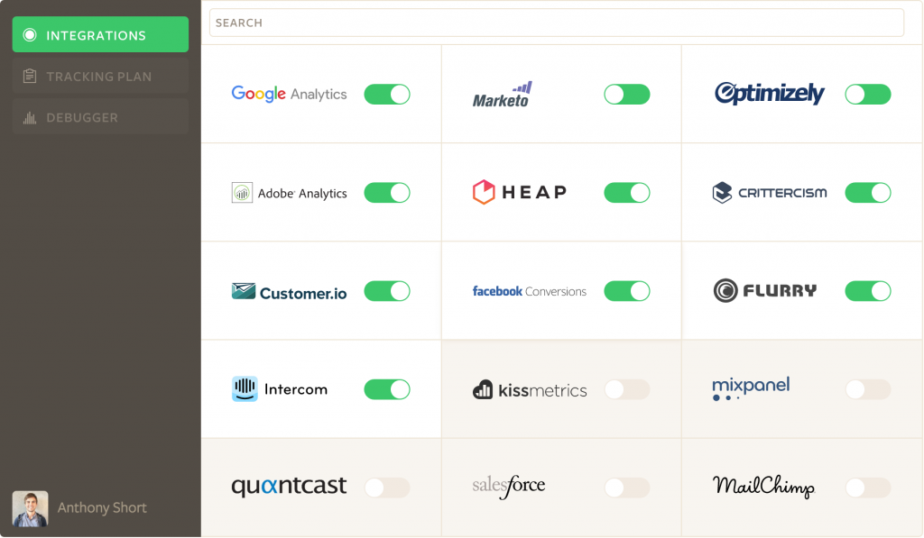924x538 pixels.
Task: Enable the MailChimp integration switch
Action: (867, 488)
